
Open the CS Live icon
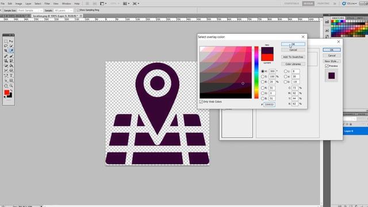pos(344,3)
